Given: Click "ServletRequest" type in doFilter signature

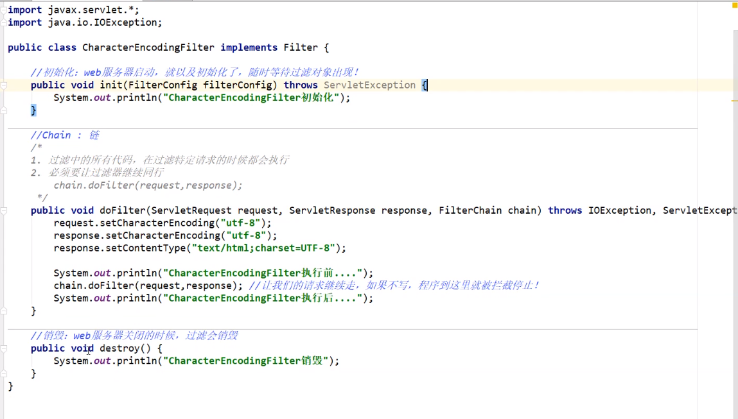Looking at the screenshot, I should click(x=191, y=210).
